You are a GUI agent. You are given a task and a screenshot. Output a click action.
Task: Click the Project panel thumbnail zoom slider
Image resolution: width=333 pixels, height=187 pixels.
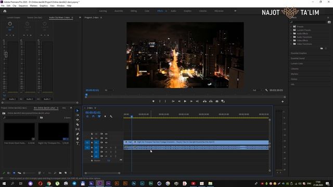point(24,173)
